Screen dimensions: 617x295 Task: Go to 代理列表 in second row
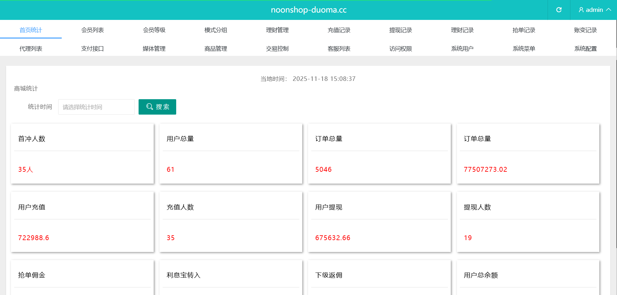tap(31, 49)
